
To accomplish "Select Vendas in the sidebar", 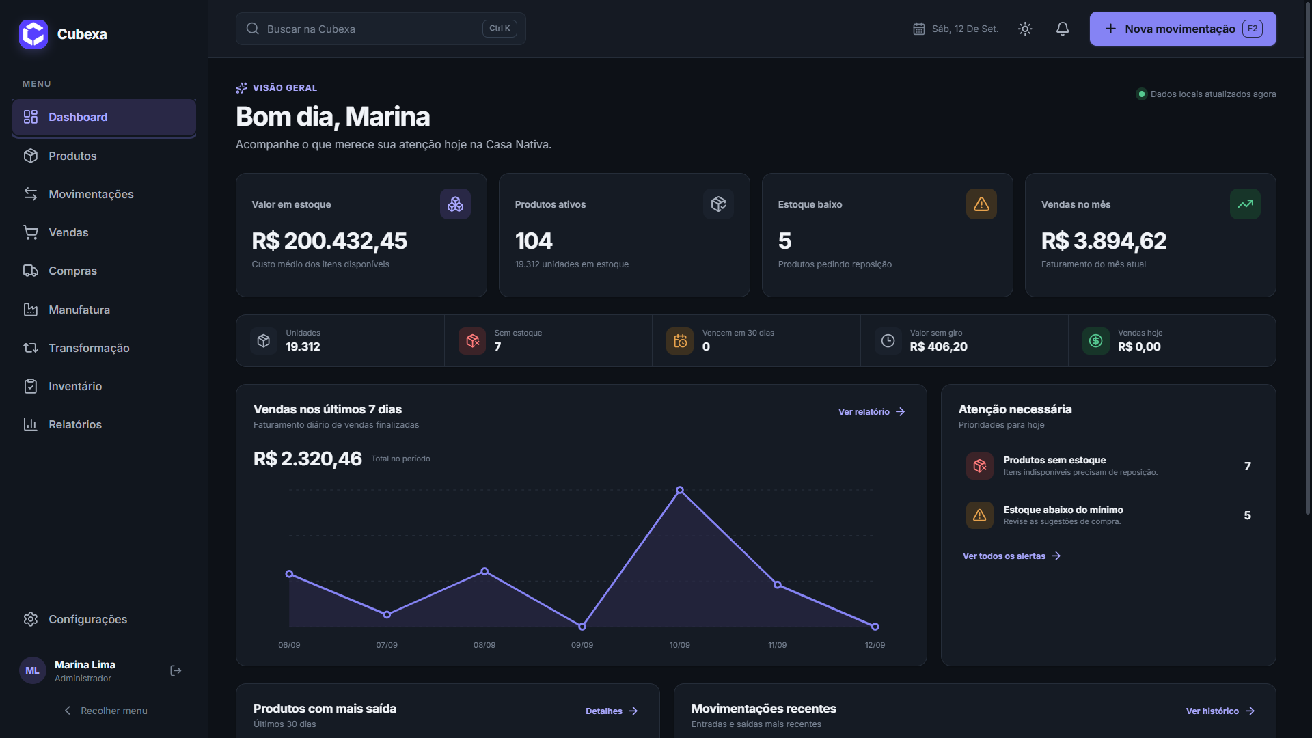I will pos(104,232).
